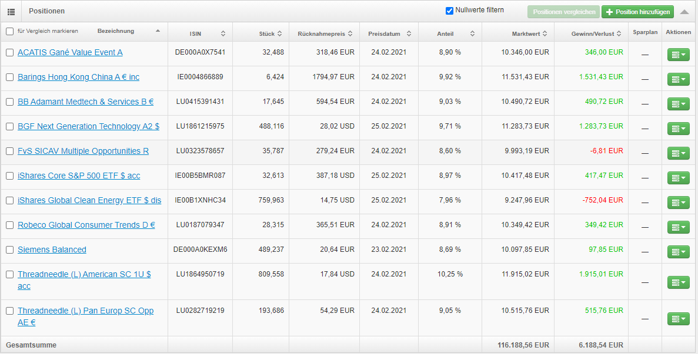Viewport: 698px width, 354px height.
Task: Click Positionen vergleichen button
Action: (563, 12)
